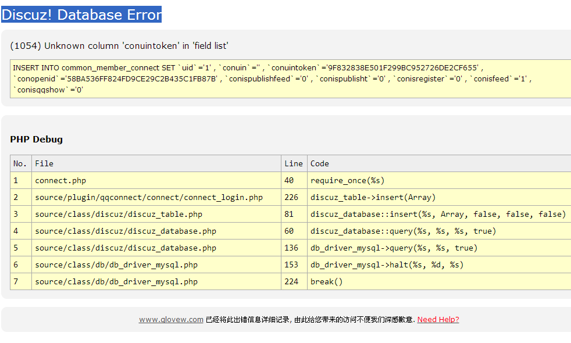
Task: Open the Need Help? link
Action: click(438, 319)
